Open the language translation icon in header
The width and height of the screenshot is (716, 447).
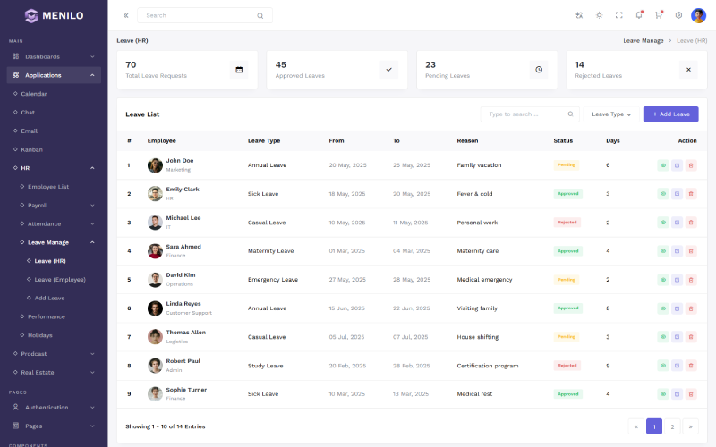[x=579, y=15]
